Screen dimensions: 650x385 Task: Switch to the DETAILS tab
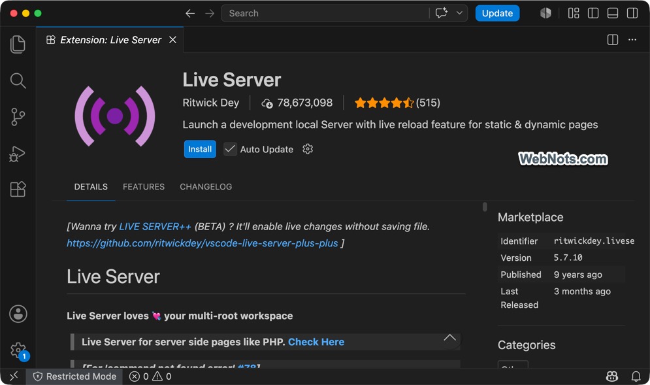[x=91, y=187]
